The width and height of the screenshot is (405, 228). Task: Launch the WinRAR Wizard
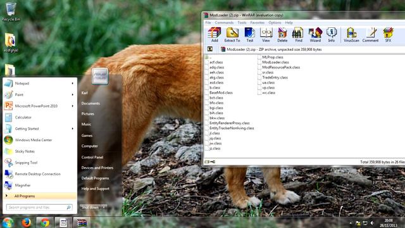coord(315,34)
